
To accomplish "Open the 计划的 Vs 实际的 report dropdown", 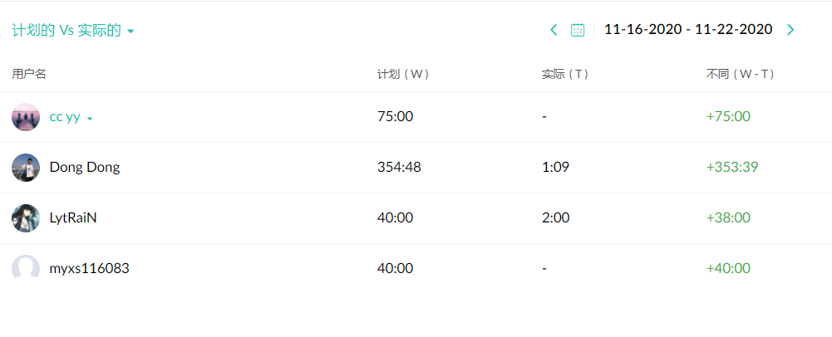I will tap(73, 31).
